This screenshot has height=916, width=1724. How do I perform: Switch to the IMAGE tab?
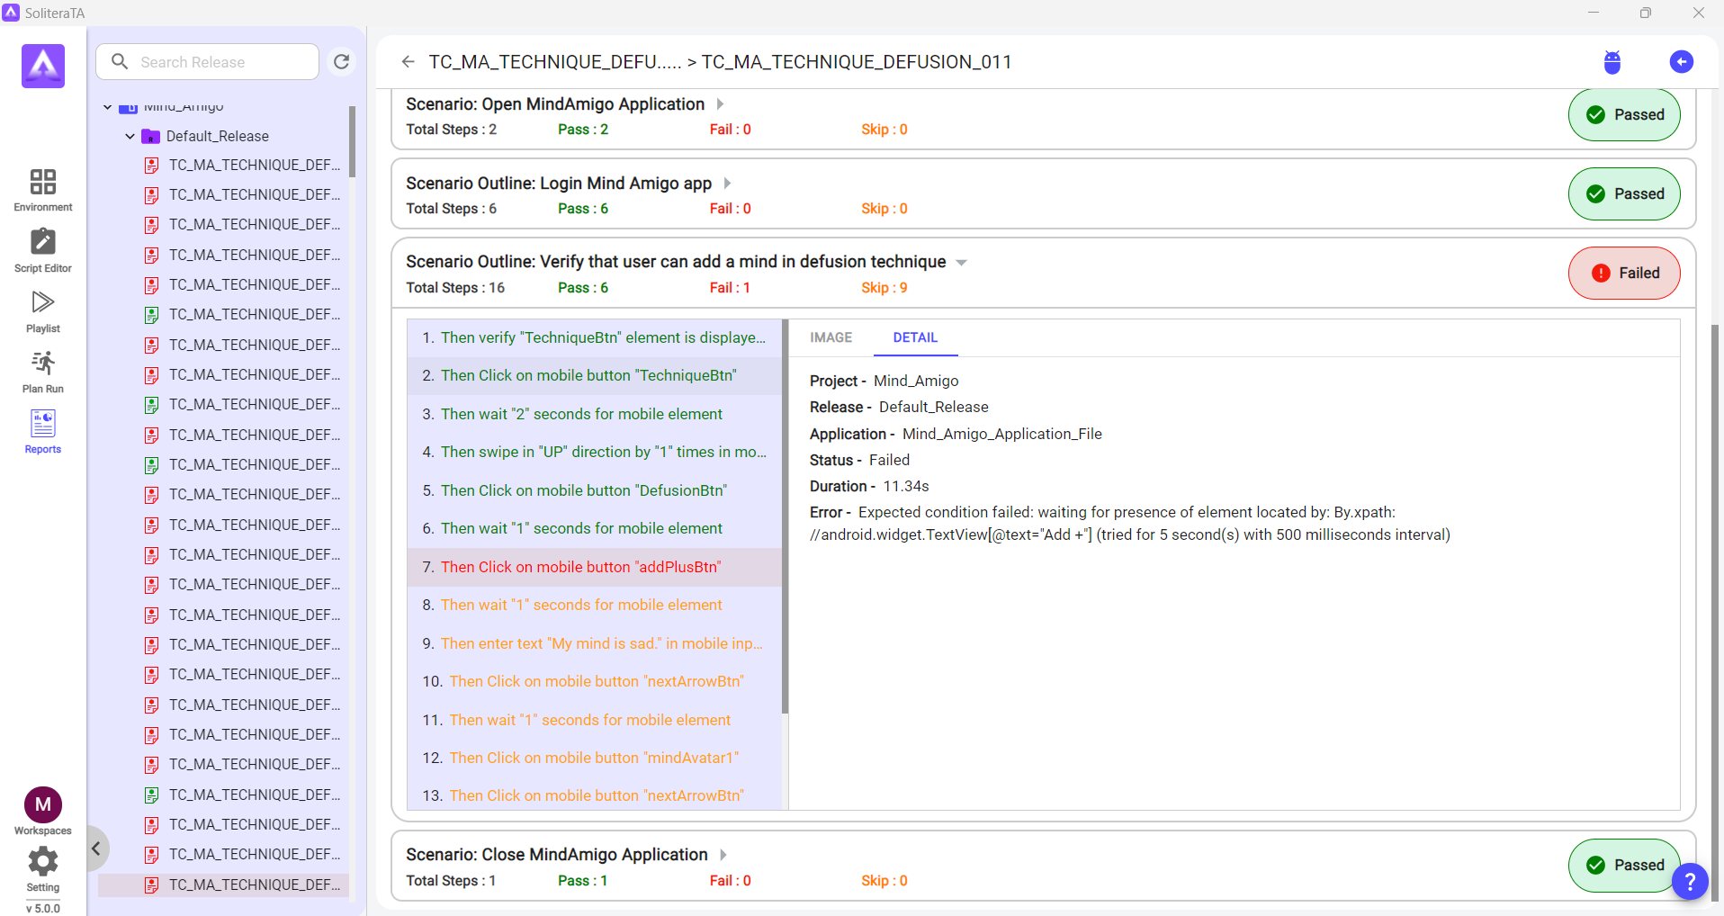[831, 337]
